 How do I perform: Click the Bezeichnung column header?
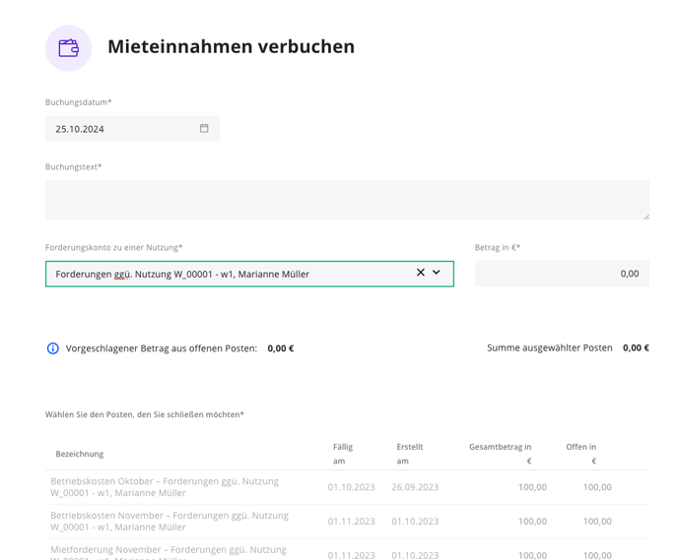pyautogui.click(x=80, y=454)
